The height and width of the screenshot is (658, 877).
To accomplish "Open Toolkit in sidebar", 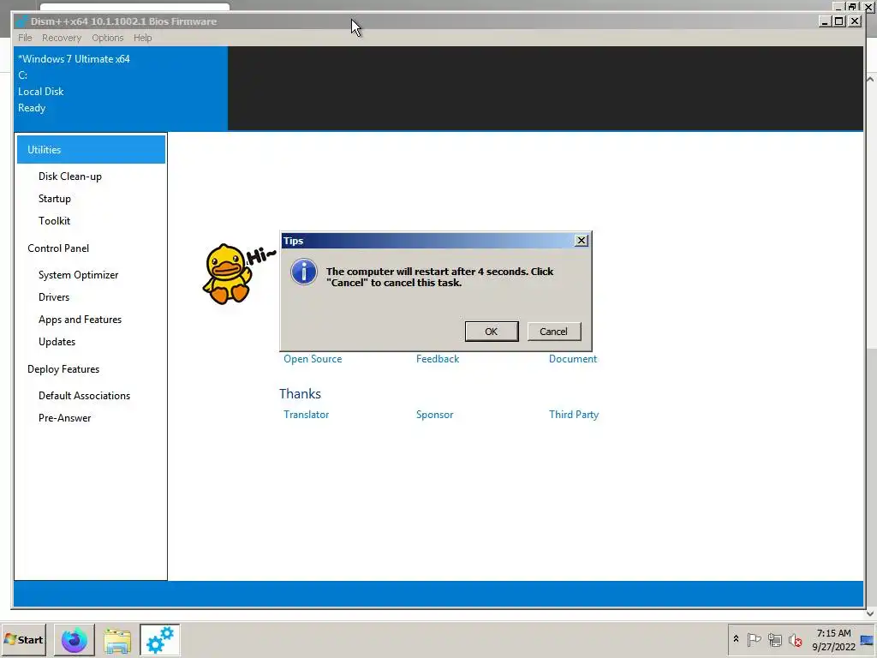I will pos(54,221).
